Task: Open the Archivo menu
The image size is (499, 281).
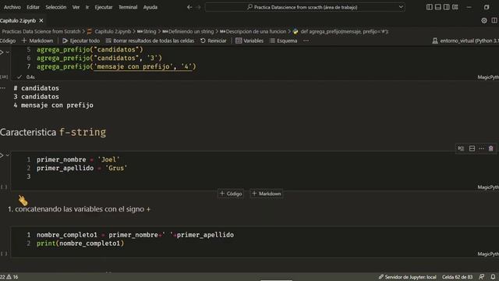Action: point(12,7)
